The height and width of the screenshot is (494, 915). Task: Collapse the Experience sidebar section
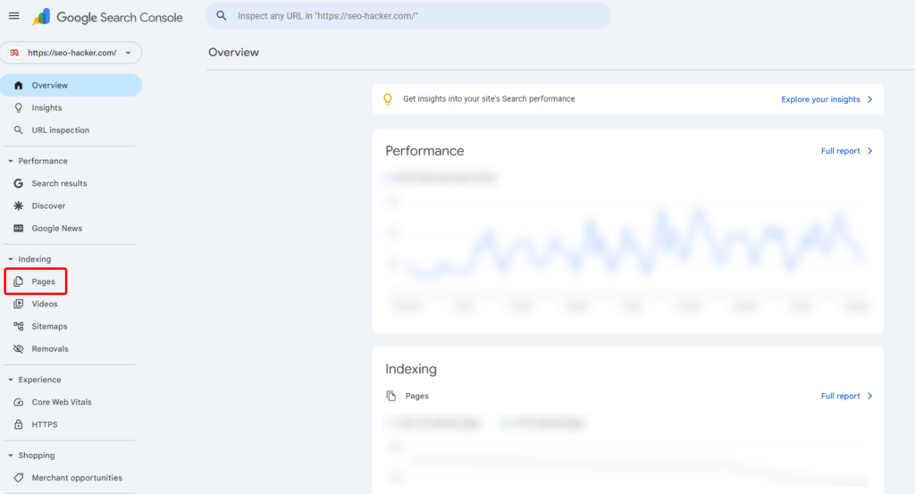click(11, 380)
